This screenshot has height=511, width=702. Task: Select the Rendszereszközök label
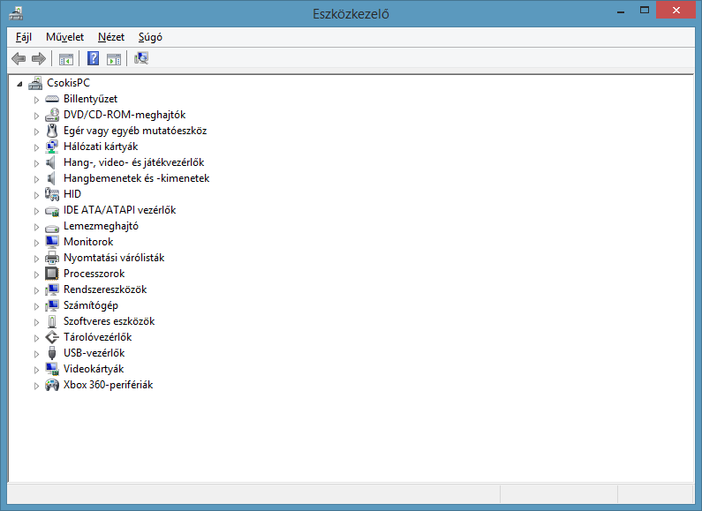[105, 289]
